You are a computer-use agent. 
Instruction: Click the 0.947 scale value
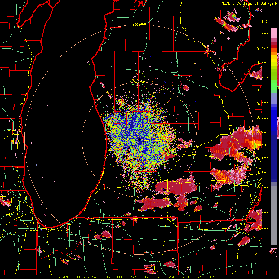point(263,49)
